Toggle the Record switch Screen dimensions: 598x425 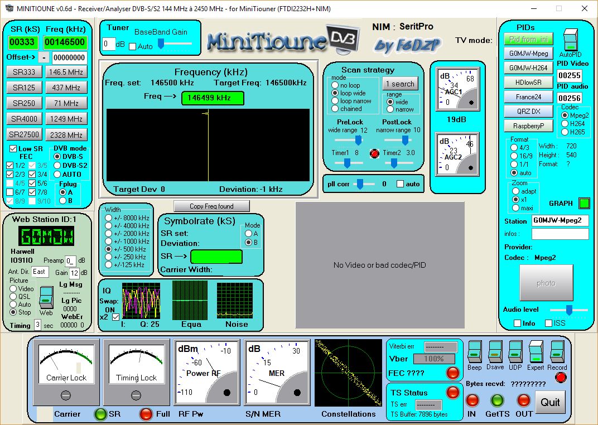557,351
